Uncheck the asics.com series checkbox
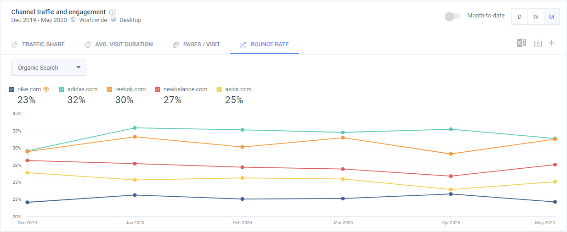Image resolution: width=567 pixels, height=232 pixels. [x=219, y=89]
